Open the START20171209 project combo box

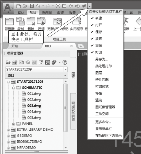point(36,70)
